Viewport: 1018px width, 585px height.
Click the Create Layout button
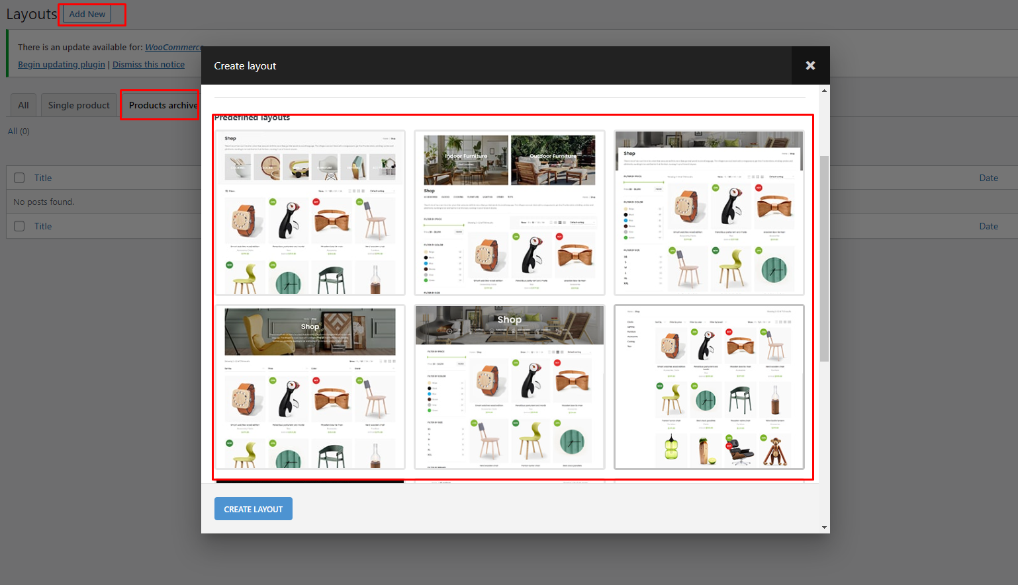tap(254, 509)
